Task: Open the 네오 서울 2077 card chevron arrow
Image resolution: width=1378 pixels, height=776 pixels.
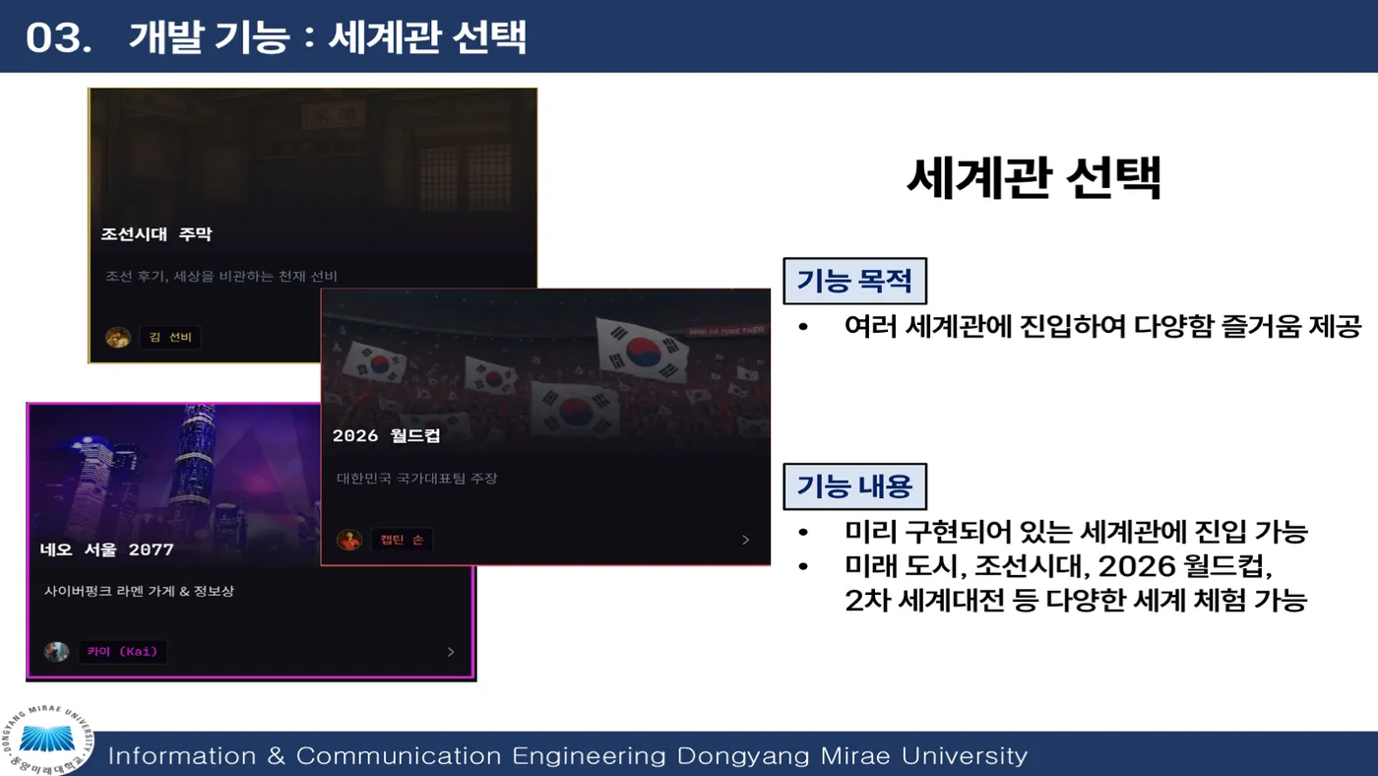Action: [451, 652]
